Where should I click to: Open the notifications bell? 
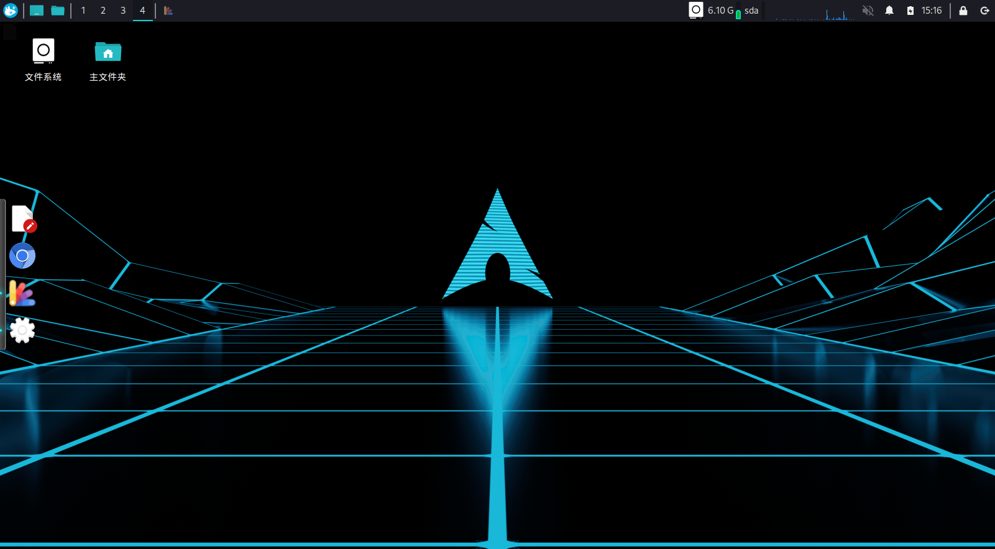pos(889,11)
